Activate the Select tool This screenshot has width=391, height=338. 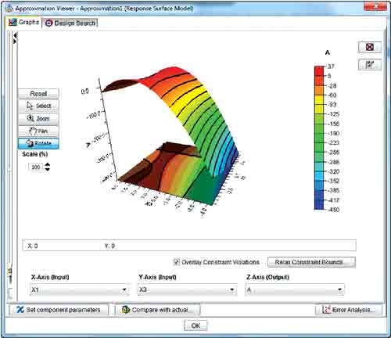(38, 106)
